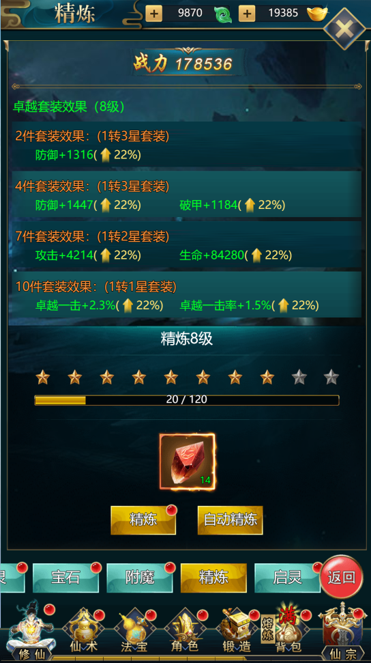Image resolution: width=371 pixels, height=663 pixels.
Task: Add jade currency with plus button
Action: [154, 14]
